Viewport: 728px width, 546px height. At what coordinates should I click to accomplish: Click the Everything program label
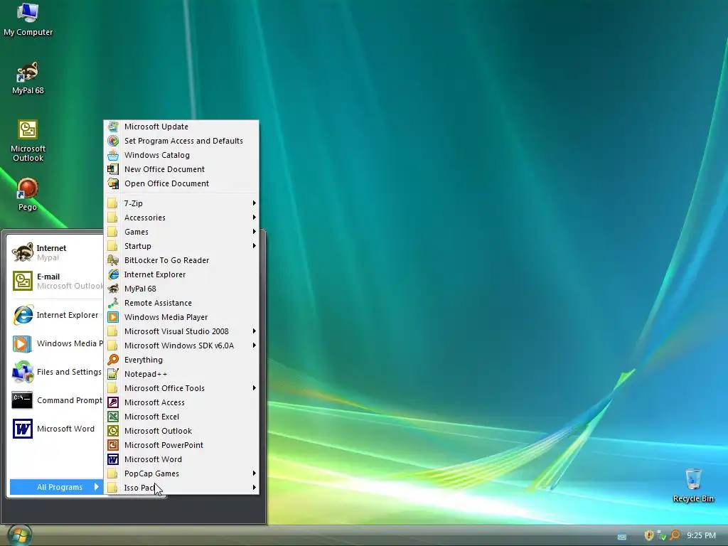144,360
